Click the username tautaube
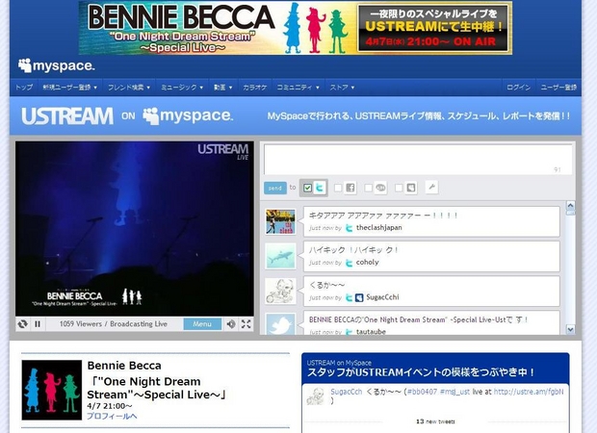Screen dimensions: 597x433 click(x=371, y=332)
